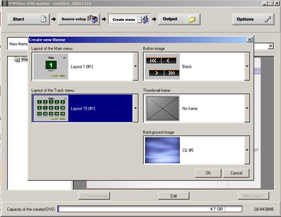Click the TMPGEnc application title icon

coord(5,3)
